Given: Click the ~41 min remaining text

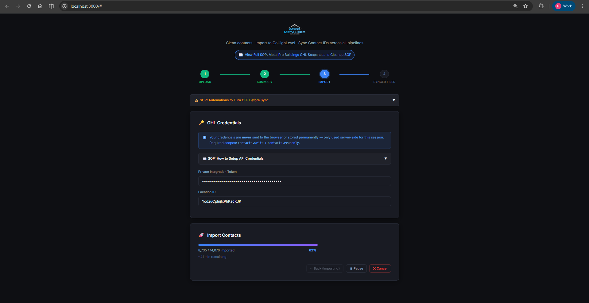Looking at the screenshot, I should [x=212, y=257].
